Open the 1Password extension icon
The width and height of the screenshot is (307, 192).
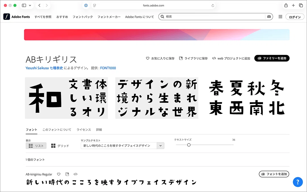86,5
